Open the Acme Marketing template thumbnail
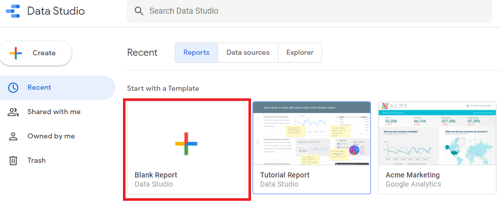The image size is (501, 217). (437, 133)
